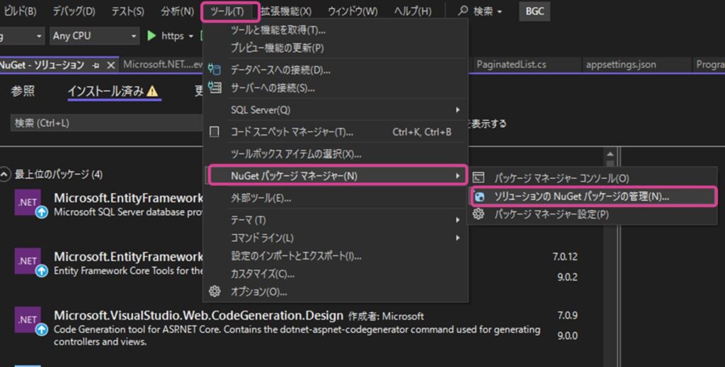Click the server connection icon
Viewport: 725px width, 367px height.
pyautogui.click(x=215, y=88)
